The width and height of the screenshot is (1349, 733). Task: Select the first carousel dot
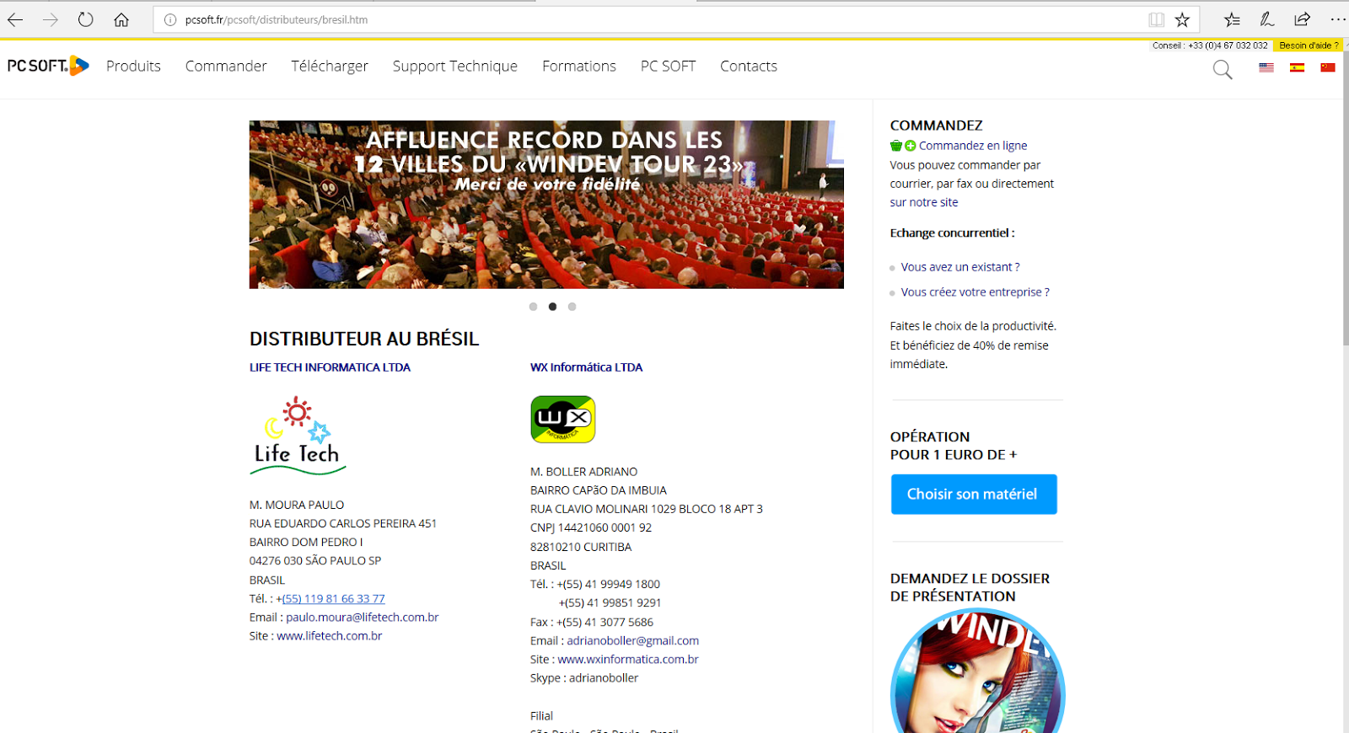[533, 307]
